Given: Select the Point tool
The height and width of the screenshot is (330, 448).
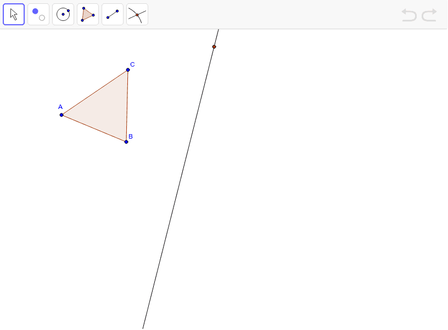Looking at the screenshot, I should click(x=38, y=14).
